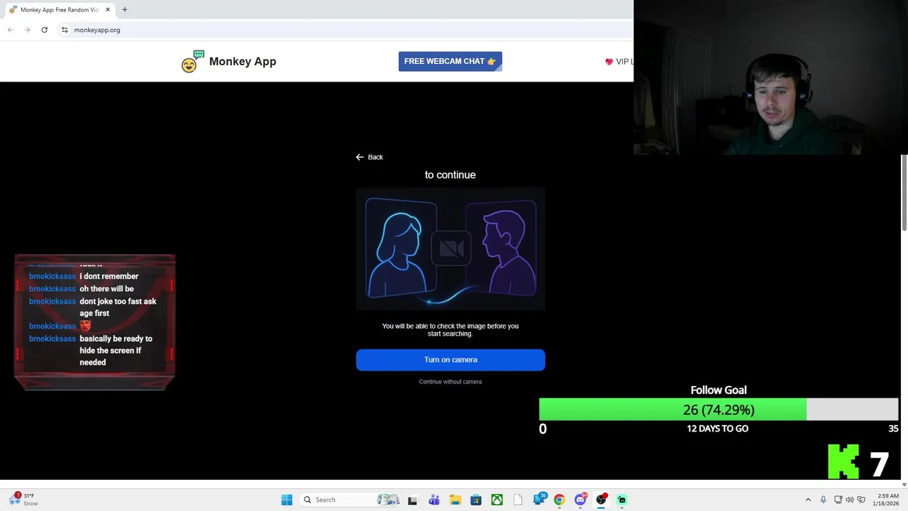Viewport: 908px width, 511px height.
Task: Click the streamer webcam feed
Action: (770, 77)
